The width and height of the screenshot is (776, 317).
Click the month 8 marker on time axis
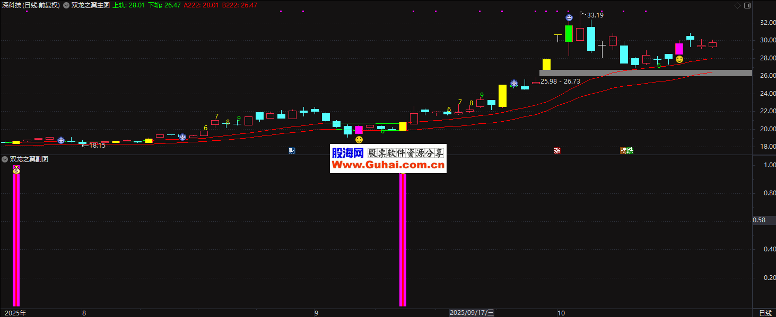(x=84, y=313)
